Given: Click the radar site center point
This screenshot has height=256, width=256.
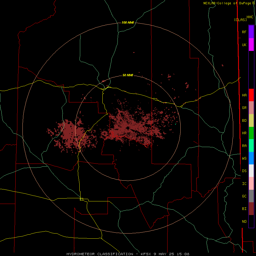Looking at the screenshot, I should [128, 128].
